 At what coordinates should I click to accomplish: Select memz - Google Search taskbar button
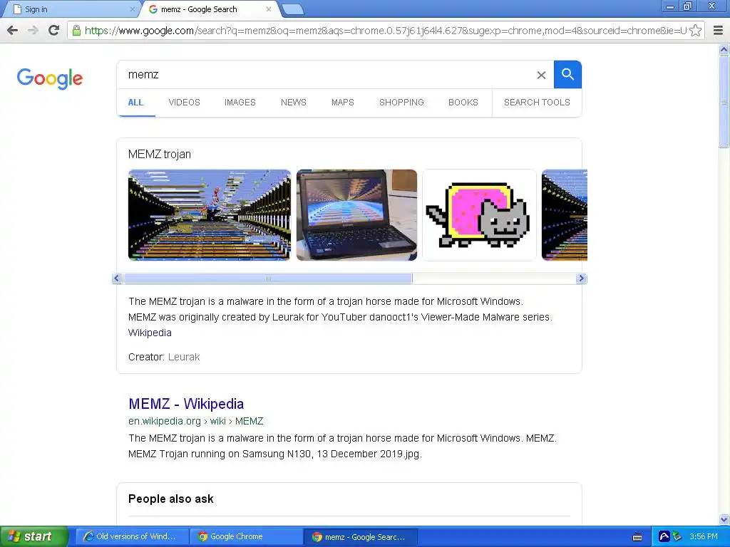[361, 536]
